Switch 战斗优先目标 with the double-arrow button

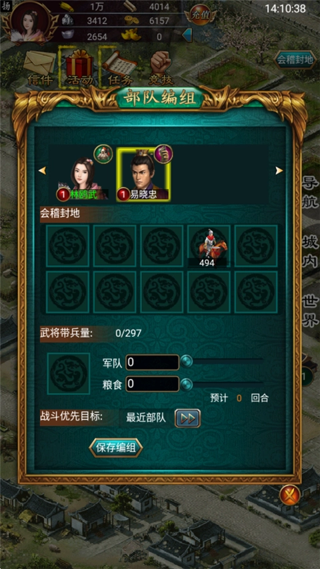[187, 418]
